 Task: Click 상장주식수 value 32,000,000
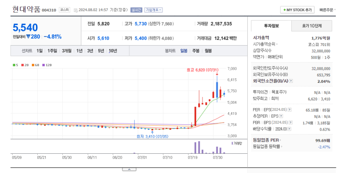click(x=321, y=51)
